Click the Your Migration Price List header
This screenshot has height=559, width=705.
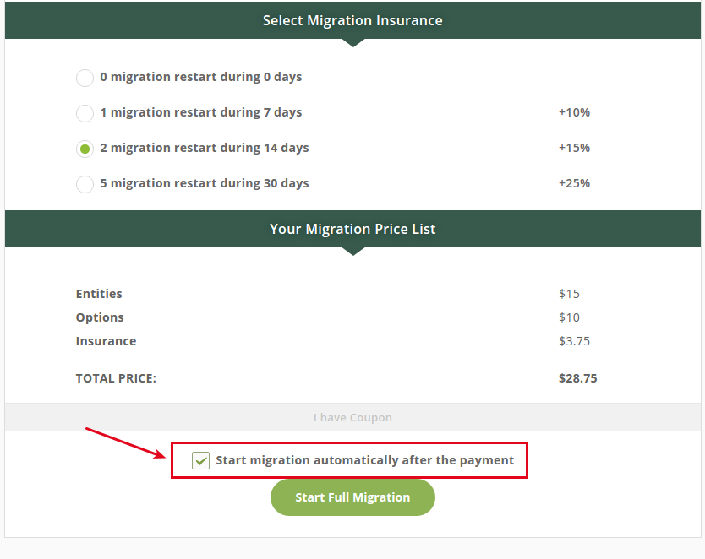(352, 229)
